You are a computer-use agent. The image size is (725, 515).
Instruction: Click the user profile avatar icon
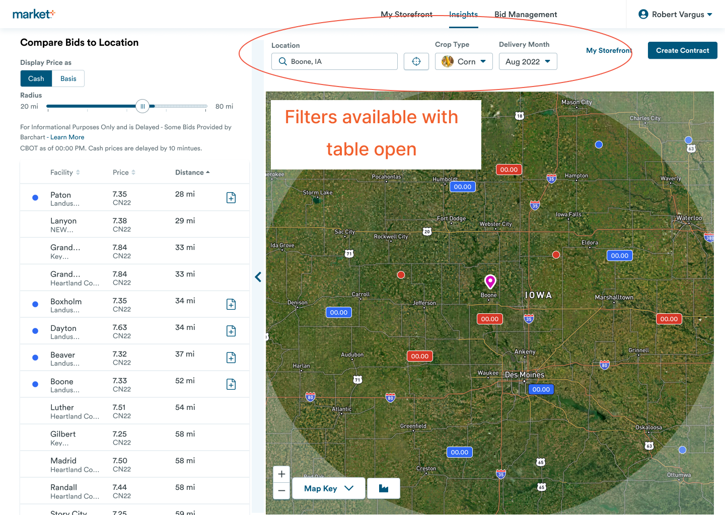643,14
